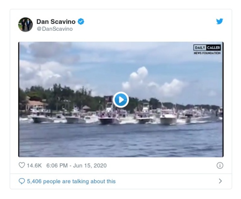Click the Twitter bird logo
The image size is (241, 199).
[x=220, y=22]
